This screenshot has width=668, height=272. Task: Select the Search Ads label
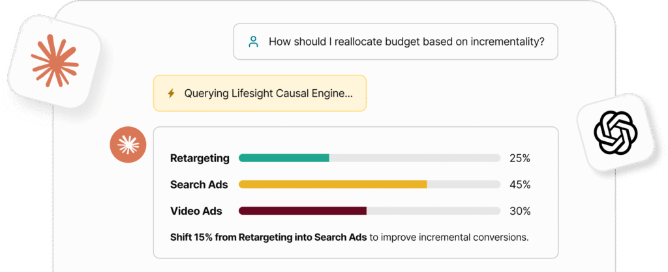(x=199, y=184)
